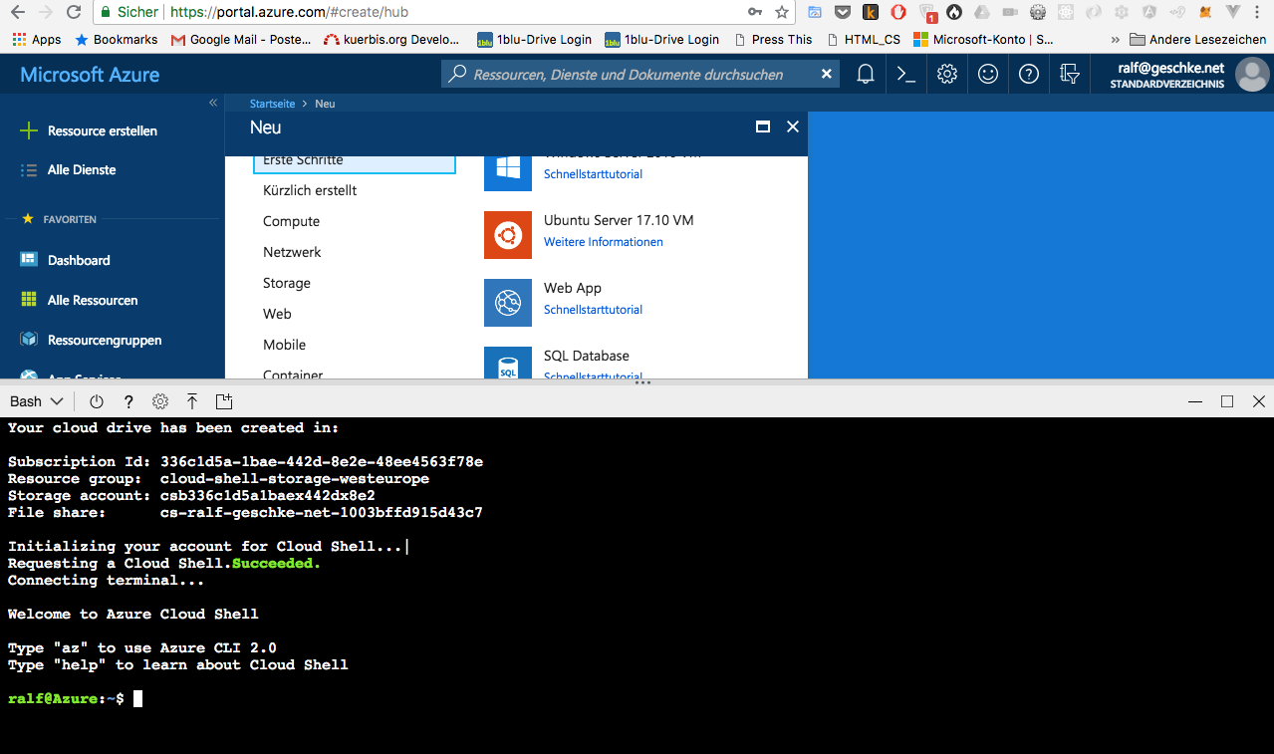
Task: Open Ressourcengruppen in sidebar
Action: (x=105, y=340)
